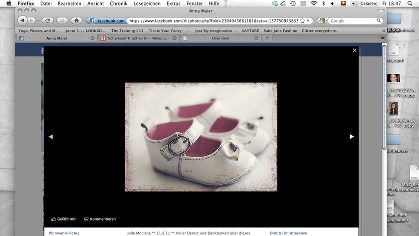Click the Wi-Fi icon in menu bar
Screen dimensions: 419x236
click(314, 3)
